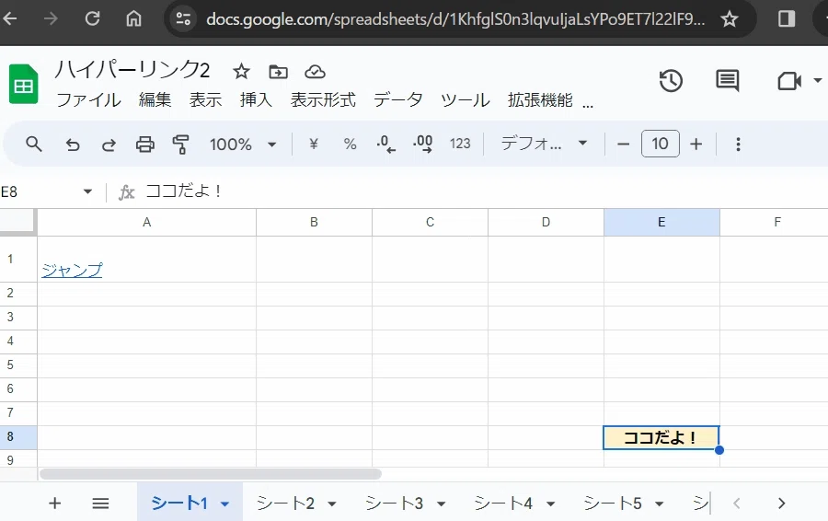Go back with the browser back arrow

coord(10,19)
